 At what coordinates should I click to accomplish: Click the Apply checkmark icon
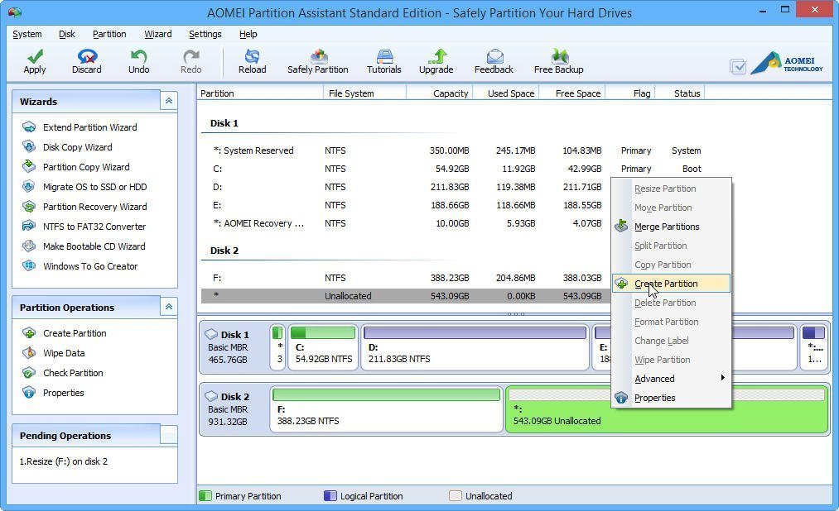click(x=35, y=56)
